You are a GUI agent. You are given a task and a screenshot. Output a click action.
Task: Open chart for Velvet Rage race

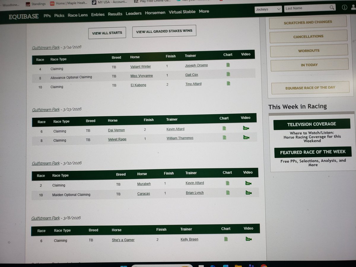[x=225, y=137]
